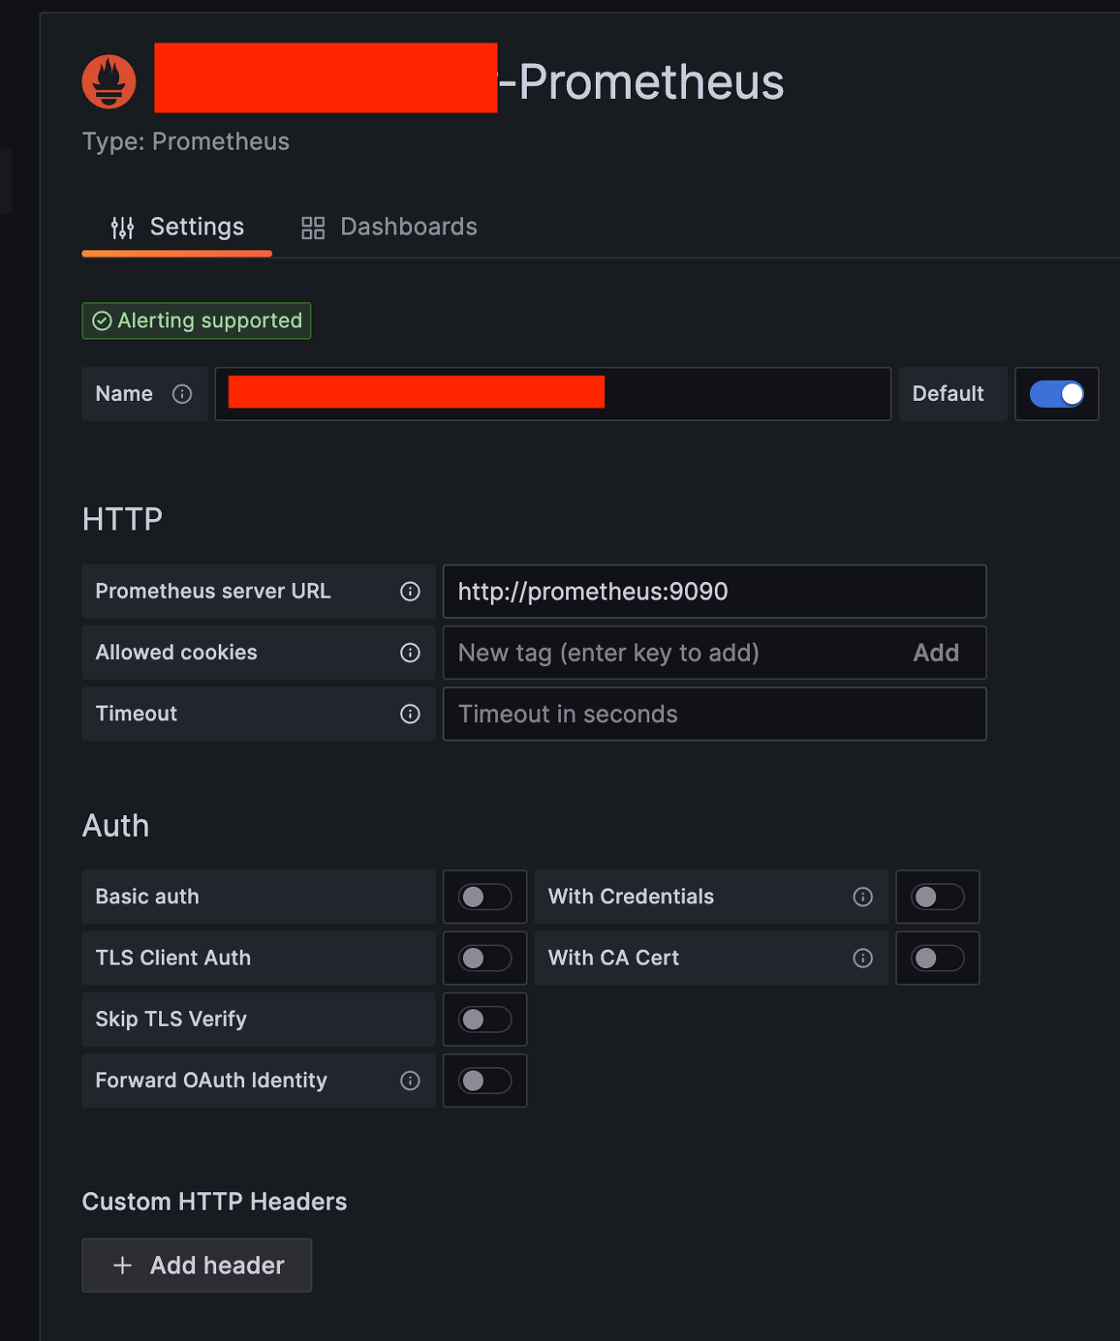Screen dimensions: 1120x1341
Task: Click the info icon for Allowed cookies
Action: [410, 653]
